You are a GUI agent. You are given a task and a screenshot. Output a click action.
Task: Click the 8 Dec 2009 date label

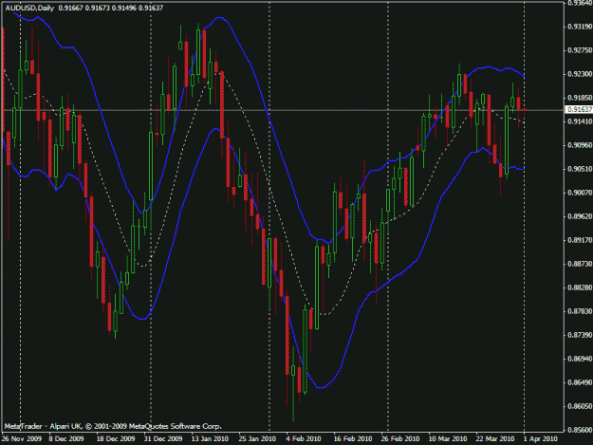point(66,439)
